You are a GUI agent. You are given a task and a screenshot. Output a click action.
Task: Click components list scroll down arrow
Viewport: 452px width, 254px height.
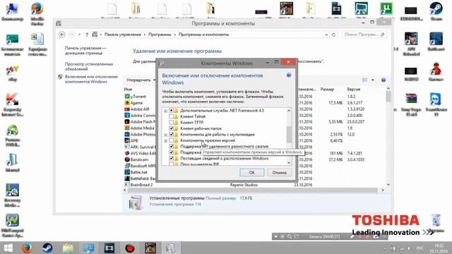(x=289, y=163)
